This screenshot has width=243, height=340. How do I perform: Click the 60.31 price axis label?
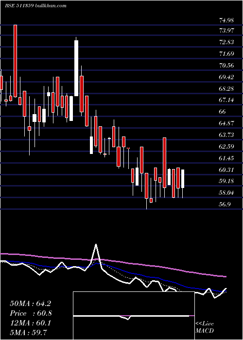pos(226,170)
